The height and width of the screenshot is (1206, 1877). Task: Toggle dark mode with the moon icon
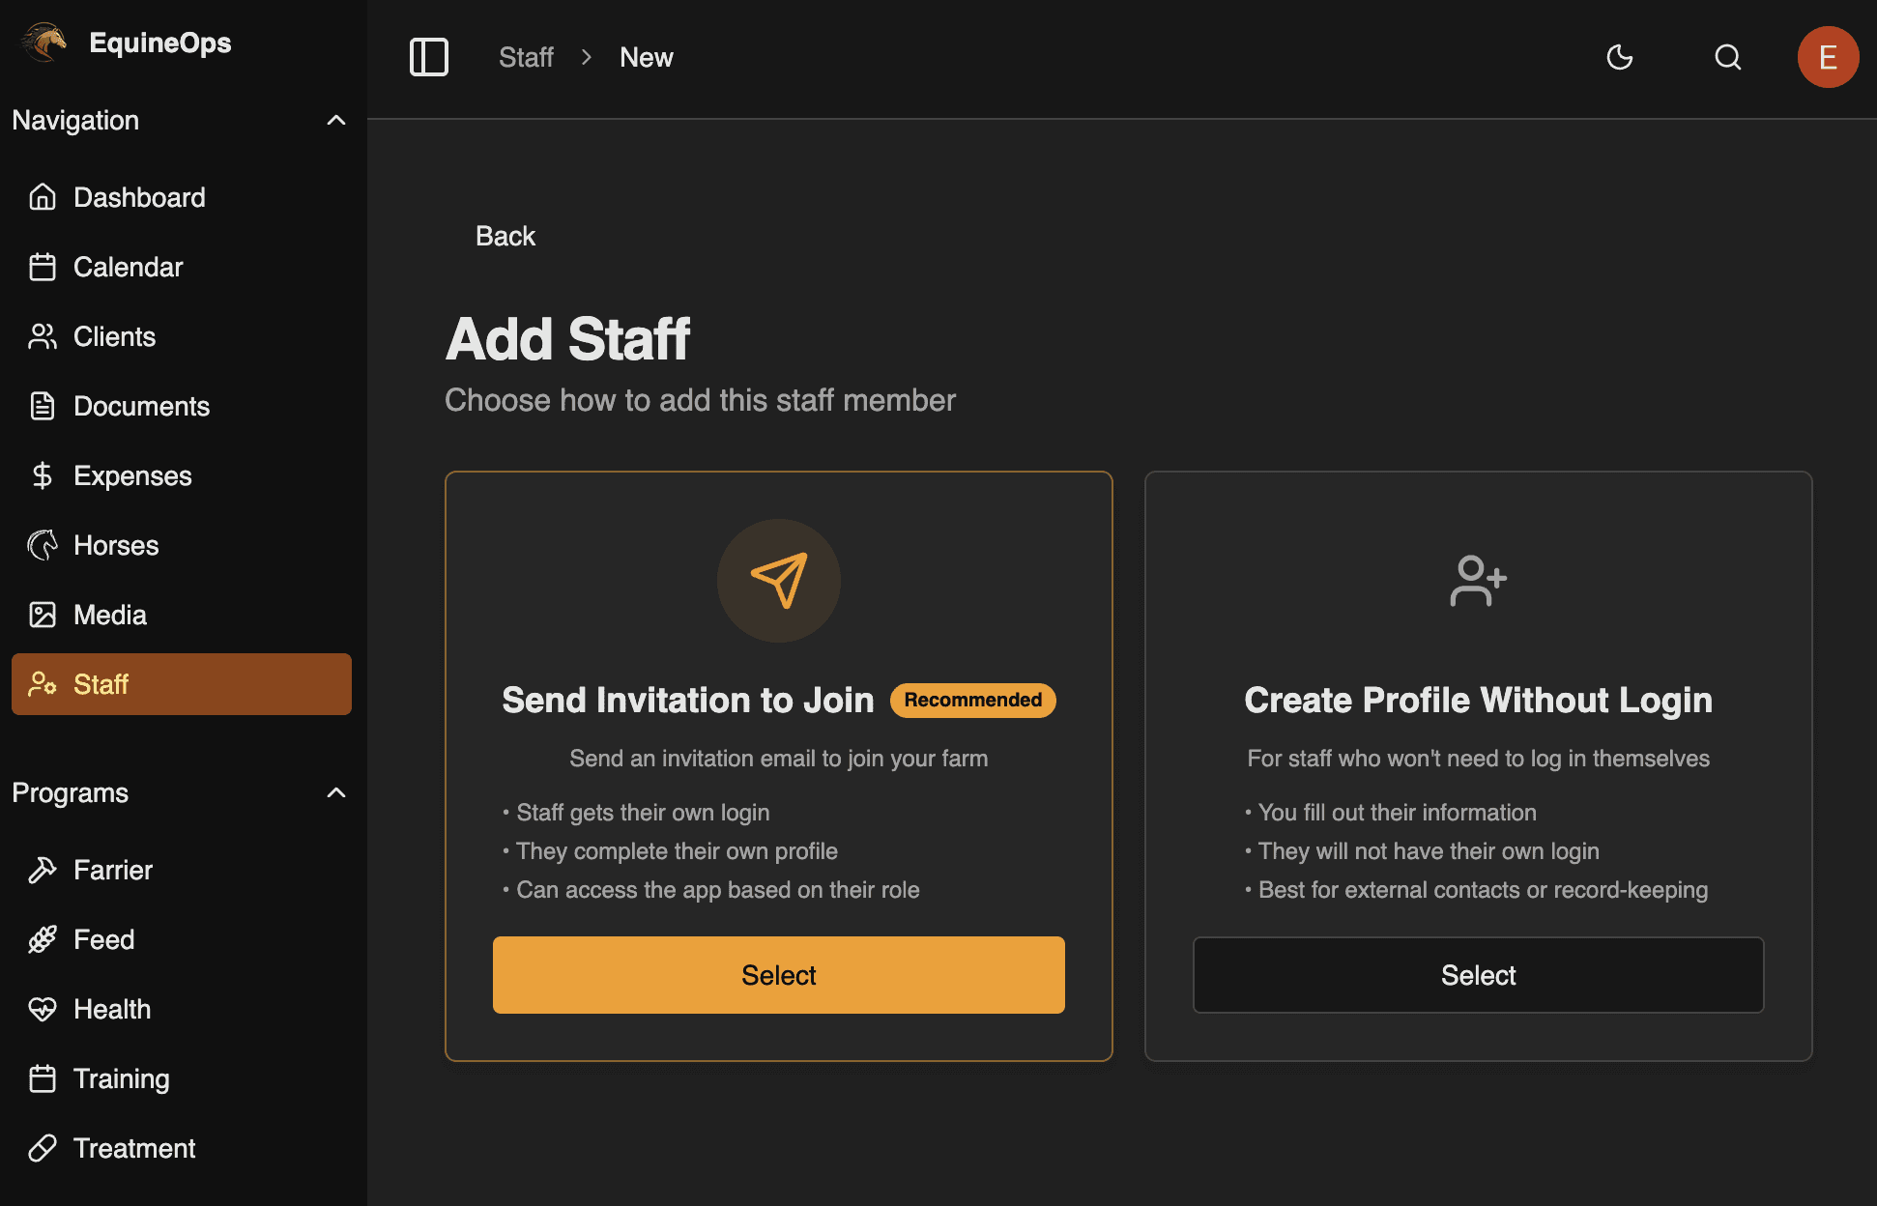pos(1620,57)
